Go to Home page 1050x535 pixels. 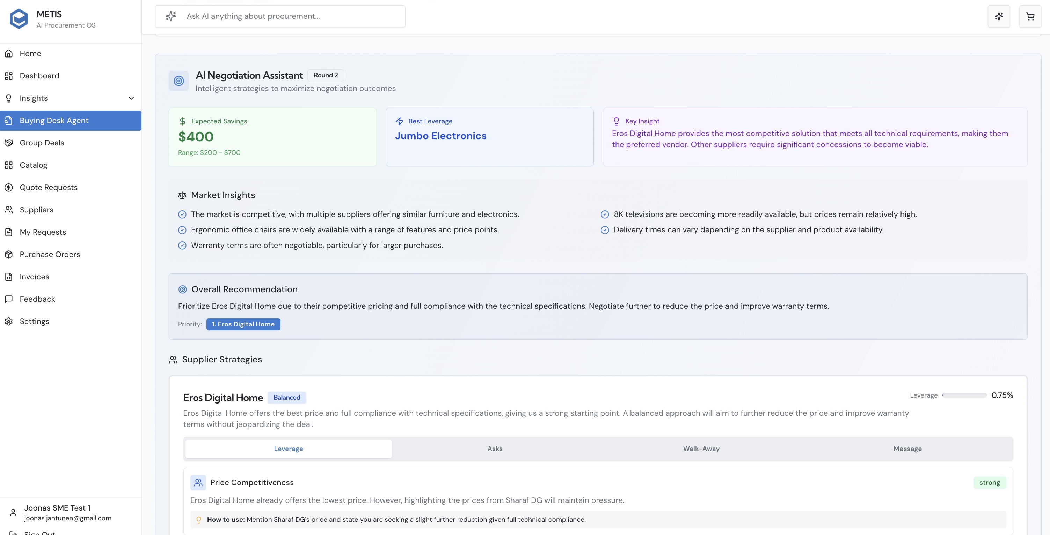pyautogui.click(x=71, y=53)
